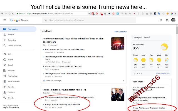Collapse the Thai rescue story card
Screen dimensions: 178x111
pyautogui.click(x=123, y=80)
